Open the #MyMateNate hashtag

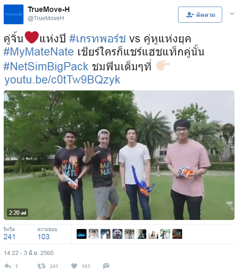(38, 52)
